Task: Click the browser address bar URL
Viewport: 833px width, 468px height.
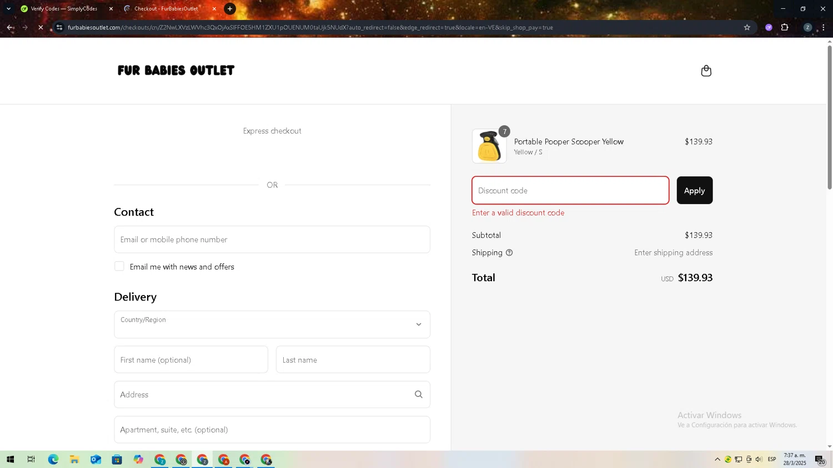Action: [310, 27]
